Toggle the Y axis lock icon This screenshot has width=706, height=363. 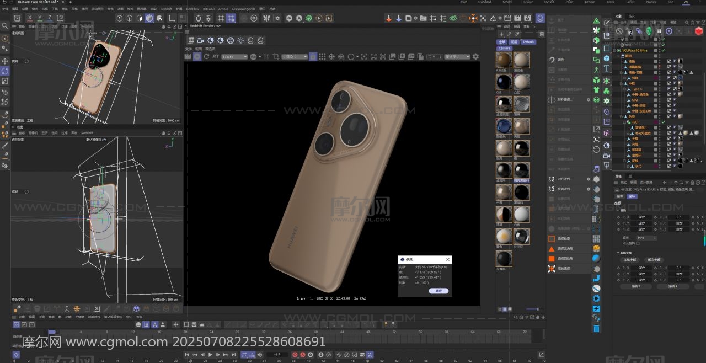[x=40, y=18]
